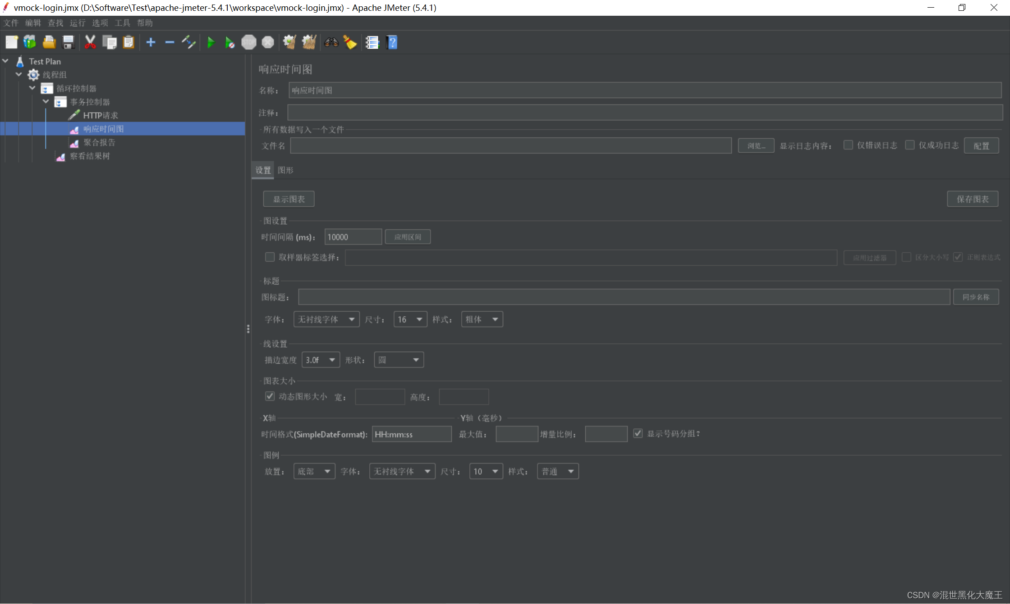Clear results with broom icon
The width and height of the screenshot is (1010, 604).
(x=289, y=42)
